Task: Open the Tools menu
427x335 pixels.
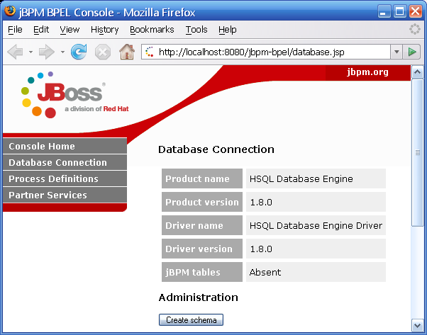Action: point(196,29)
